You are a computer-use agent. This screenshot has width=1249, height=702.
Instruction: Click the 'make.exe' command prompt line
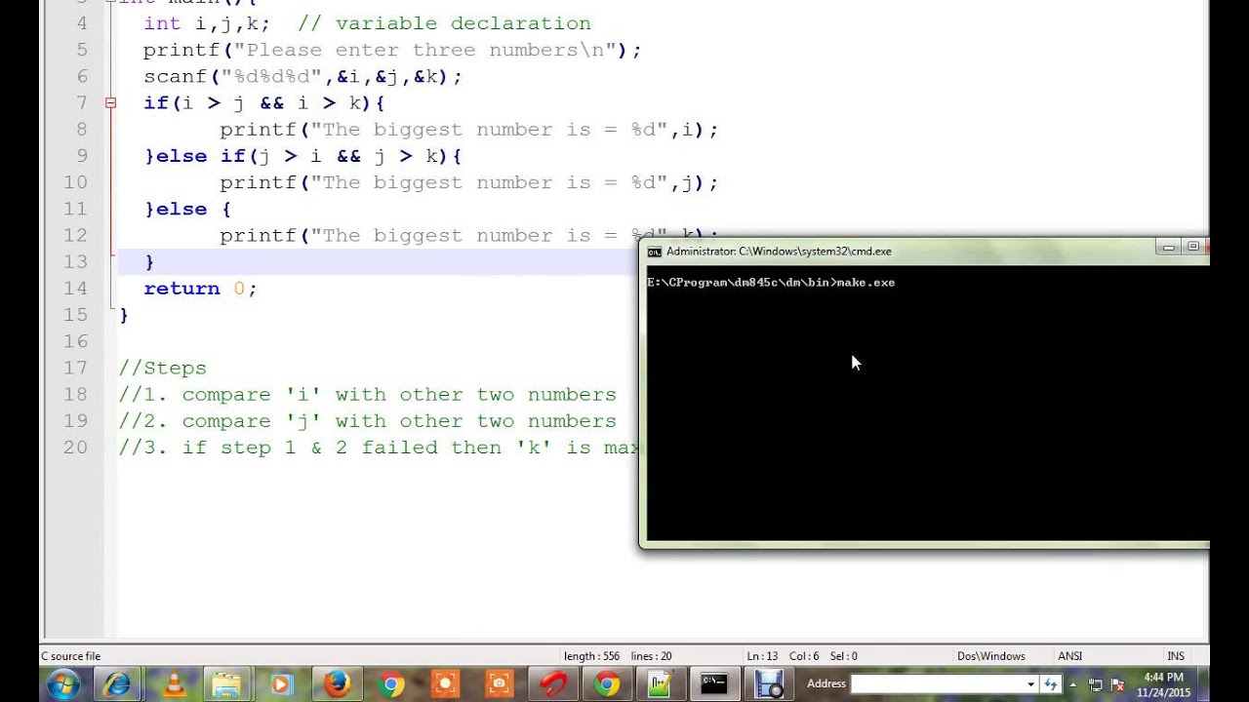pyautogui.click(x=771, y=283)
